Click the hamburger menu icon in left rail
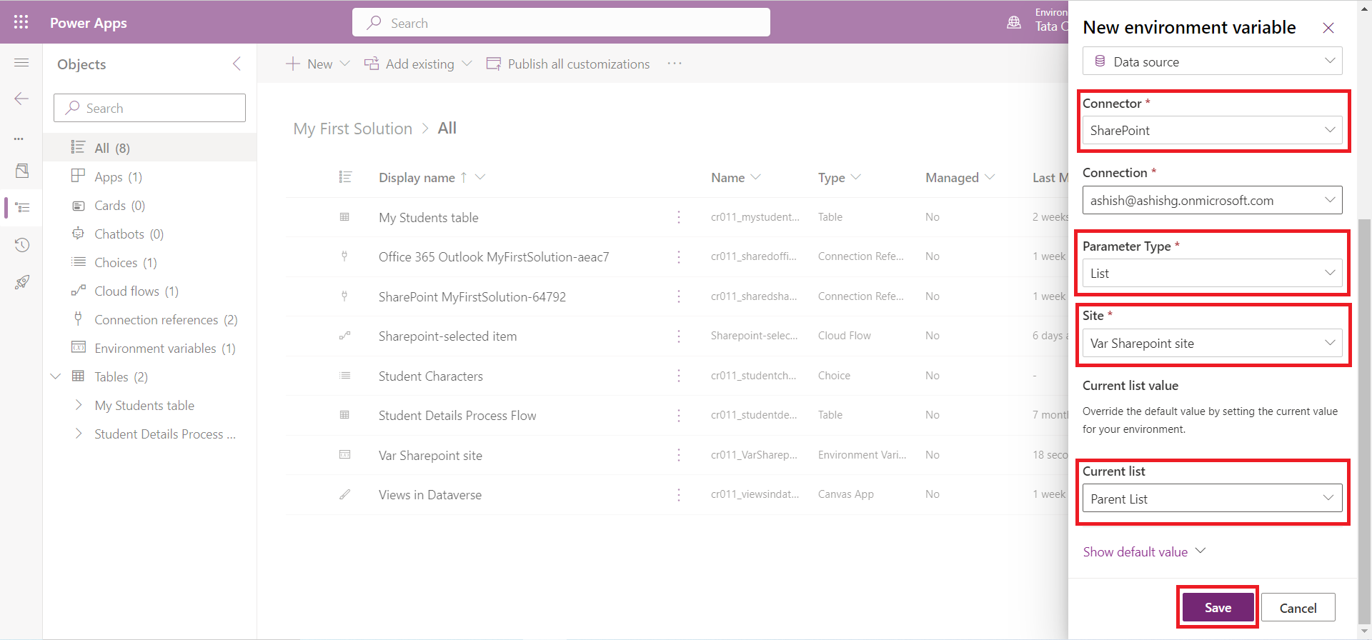This screenshot has width=1372, height=640. click(21, 63)
